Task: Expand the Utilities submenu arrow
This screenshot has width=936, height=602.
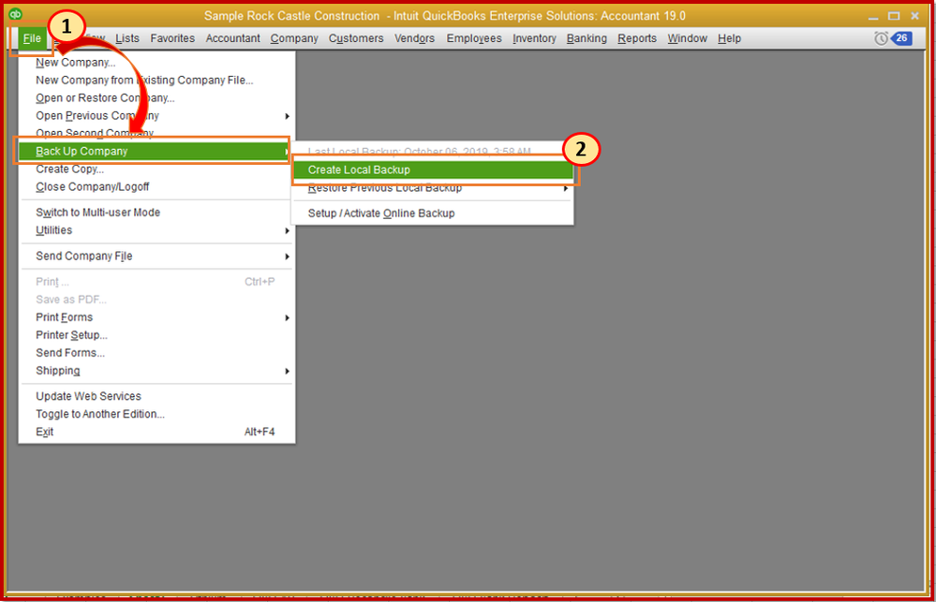Action: [x=287, y=231]
